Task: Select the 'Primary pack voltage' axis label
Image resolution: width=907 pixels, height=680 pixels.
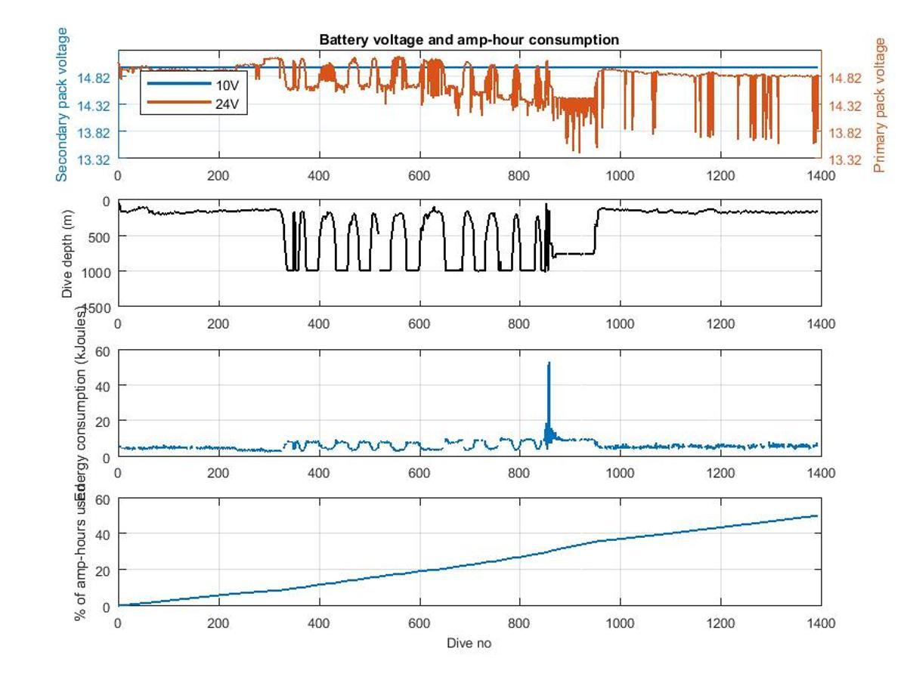Action: (x=879, y=105)
